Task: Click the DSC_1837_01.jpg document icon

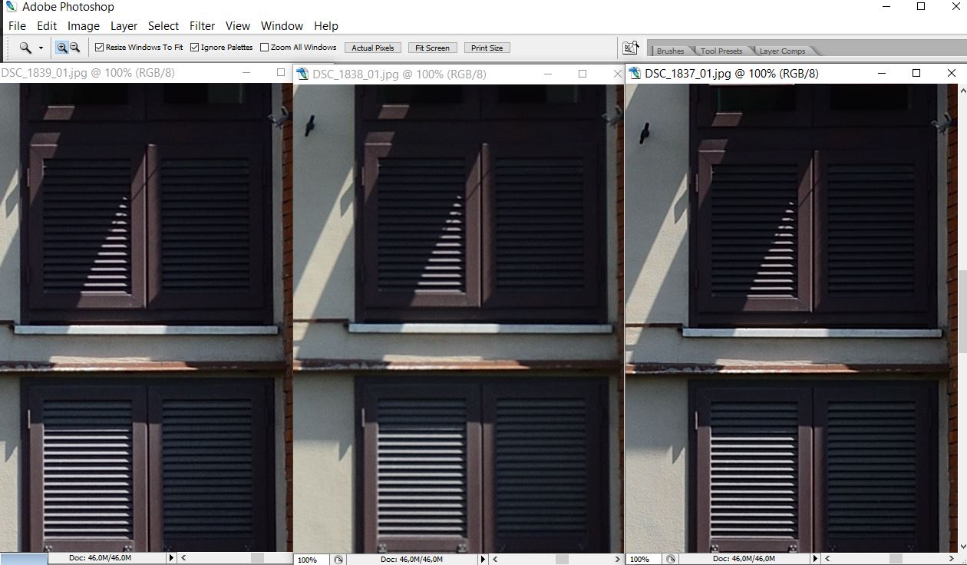Action: pyautogui.click(x=635, y=74)
